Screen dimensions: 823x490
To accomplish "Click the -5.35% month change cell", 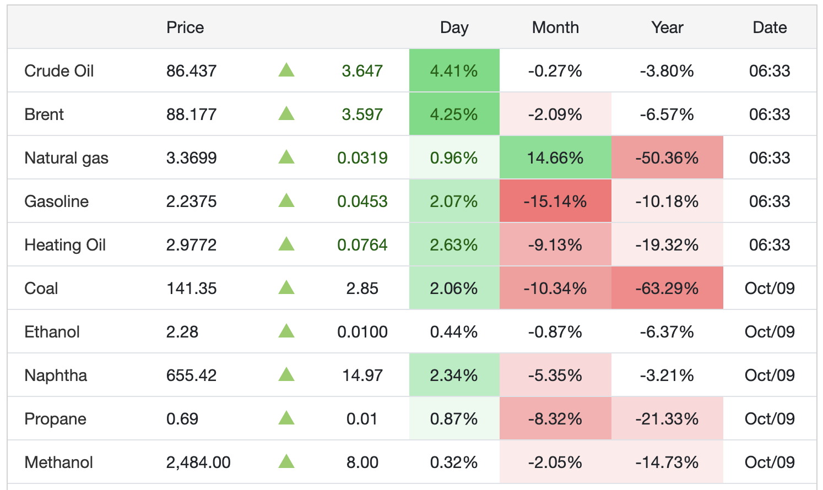I will pyautogui.click(x=555, y=375).
